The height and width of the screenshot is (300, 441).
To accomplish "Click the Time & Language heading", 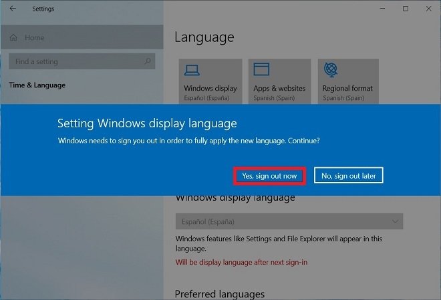I will 37,85.
